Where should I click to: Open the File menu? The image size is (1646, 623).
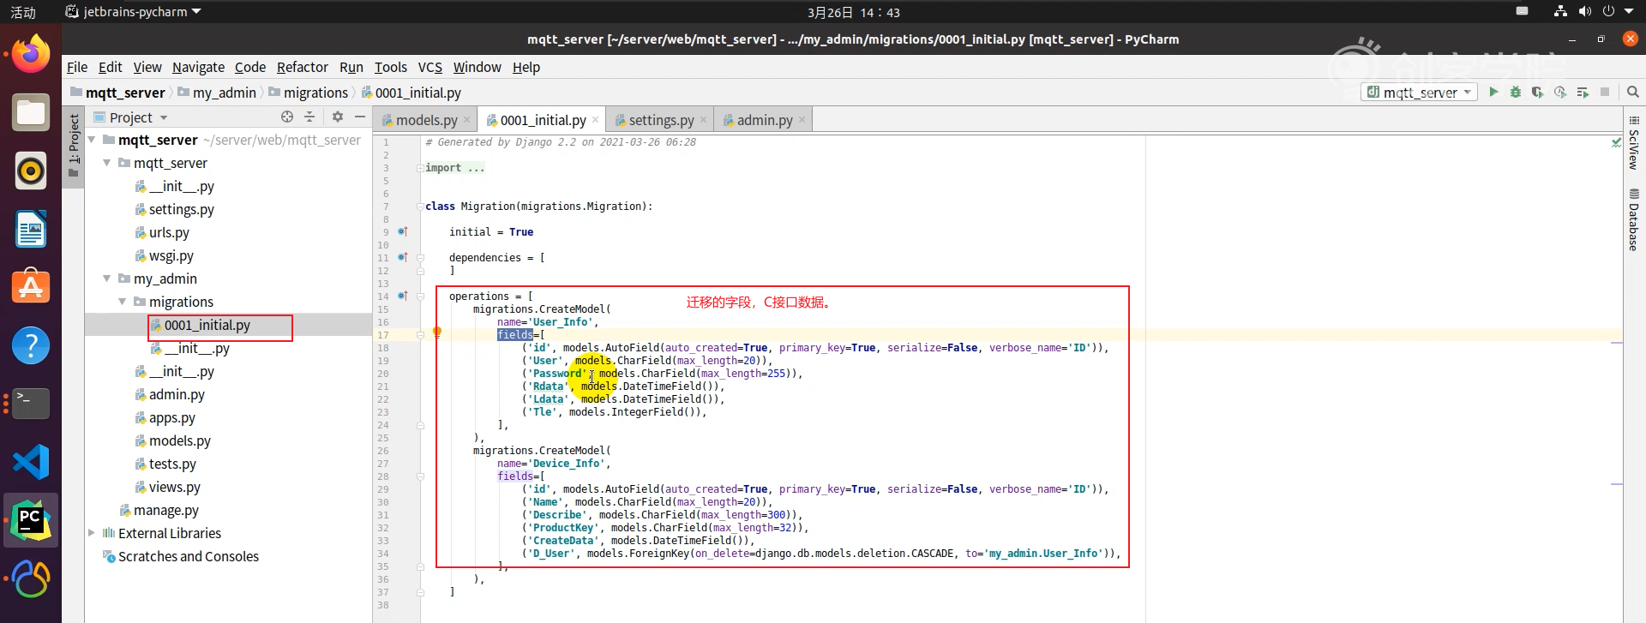(x=77, y=67)
